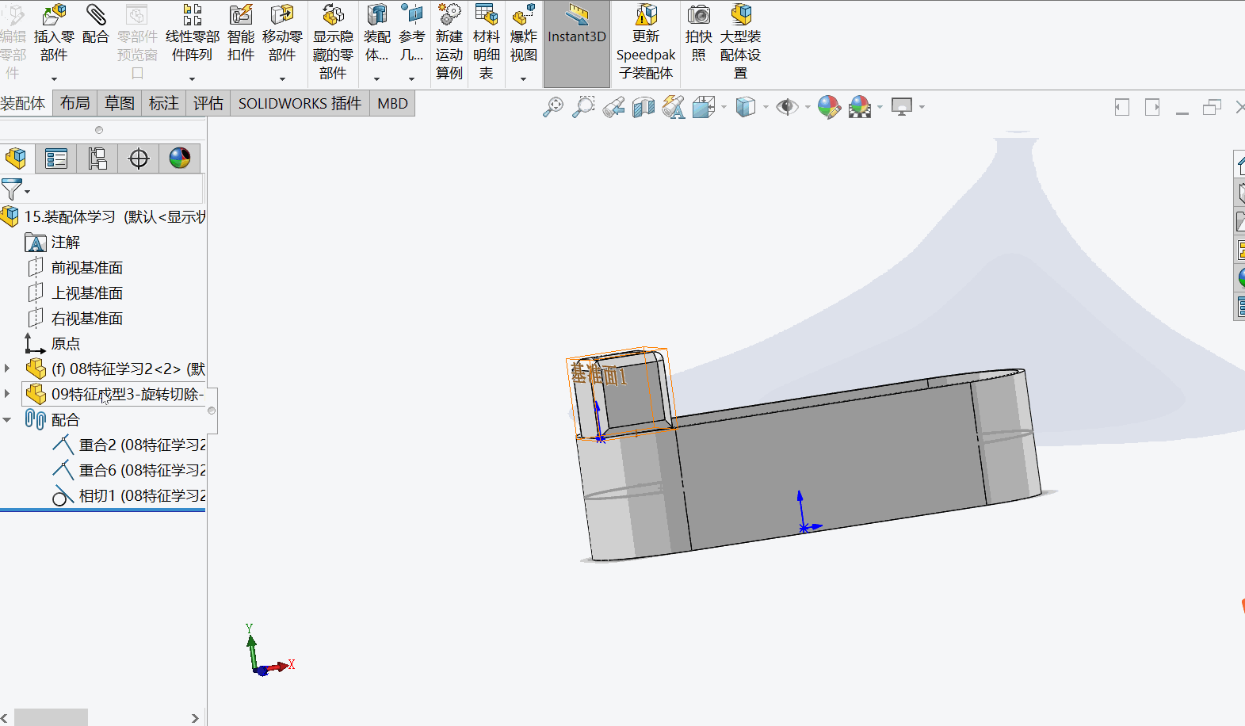Open dropdown under Linear Component Pattern

[192, 78]
